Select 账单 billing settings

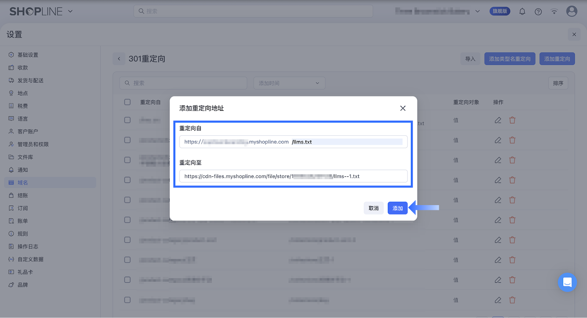point(50,221)
